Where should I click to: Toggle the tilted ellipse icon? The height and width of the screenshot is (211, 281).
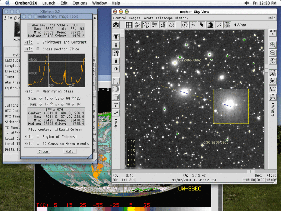(x=171, y=25)
